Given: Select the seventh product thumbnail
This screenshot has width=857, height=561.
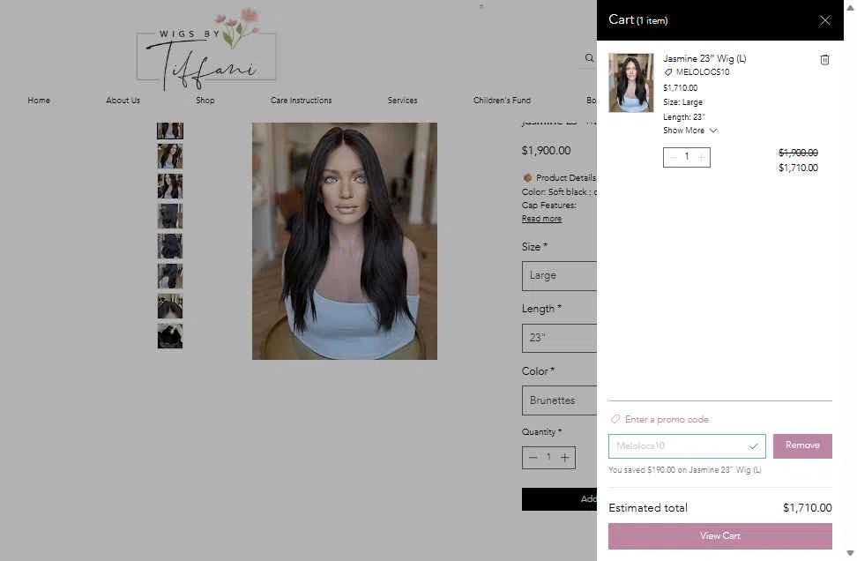Looking at the screenshot, I should (x=170, y=306).
